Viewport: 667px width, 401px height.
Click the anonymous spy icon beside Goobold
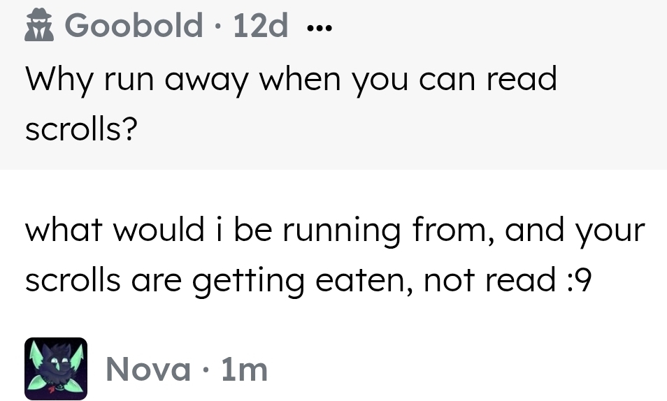tap(39, 27)
